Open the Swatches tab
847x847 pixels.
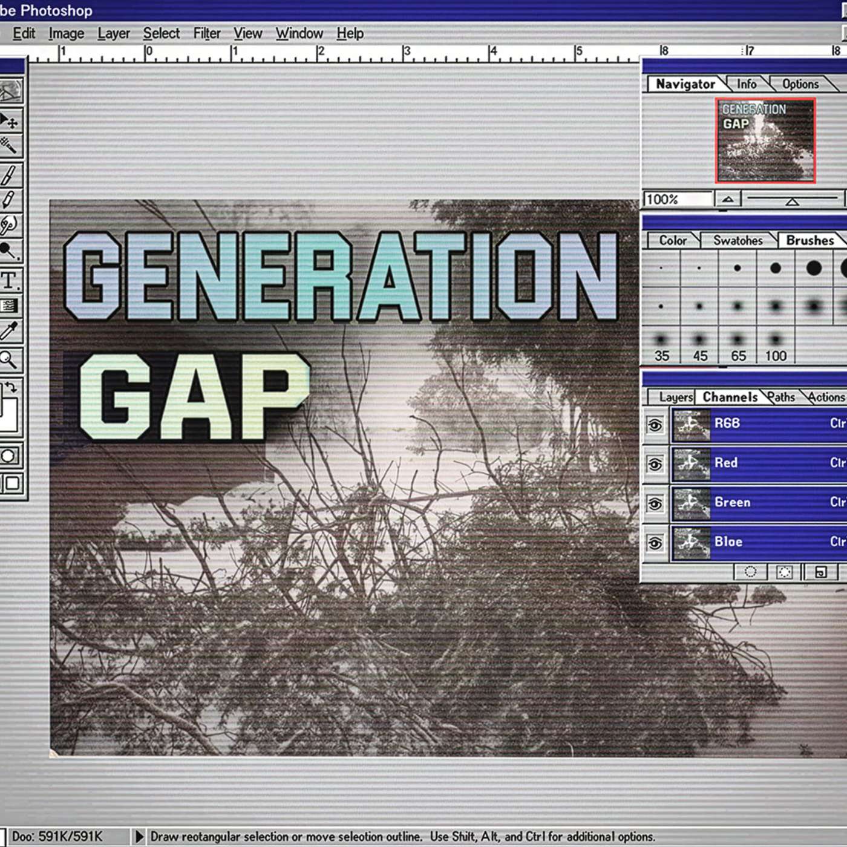737,240
